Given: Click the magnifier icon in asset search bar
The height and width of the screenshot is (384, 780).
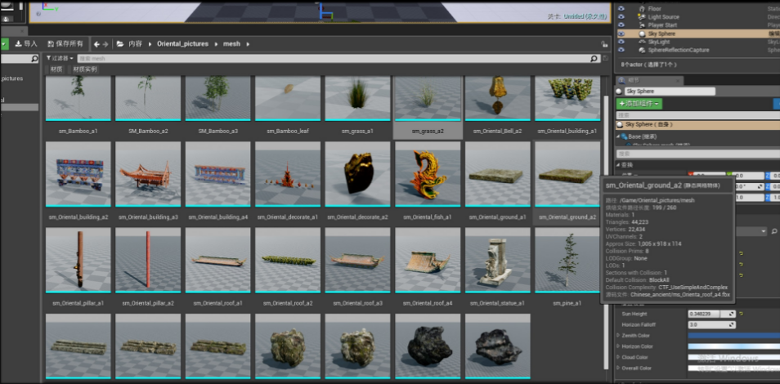Looking at the screenshot, I should 594,59.
